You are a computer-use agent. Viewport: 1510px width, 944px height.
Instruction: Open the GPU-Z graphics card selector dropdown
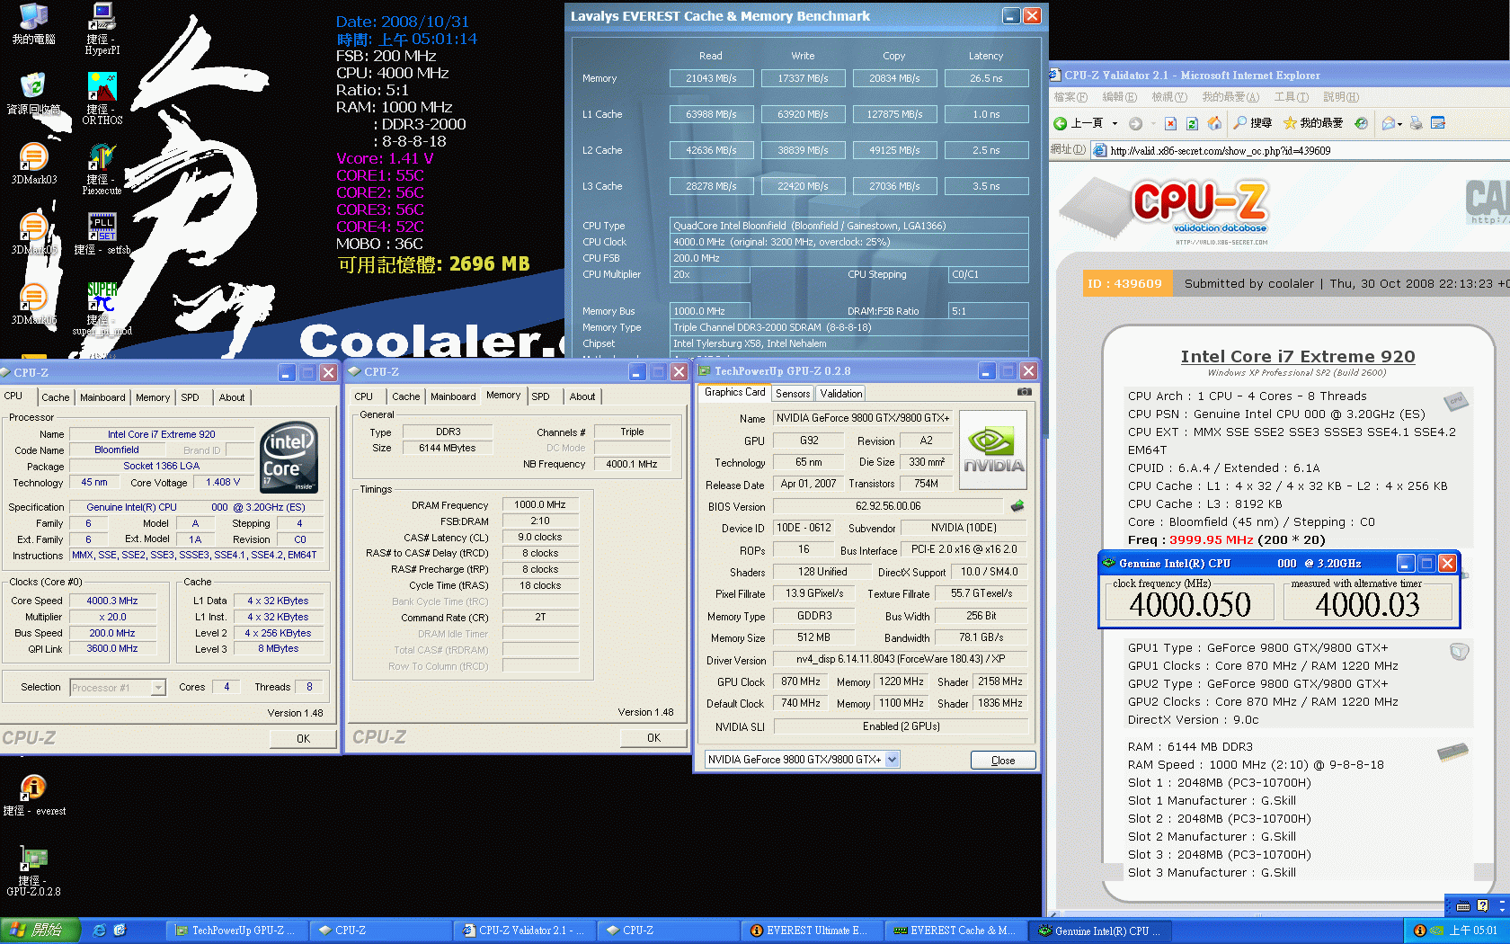[892, 760]
